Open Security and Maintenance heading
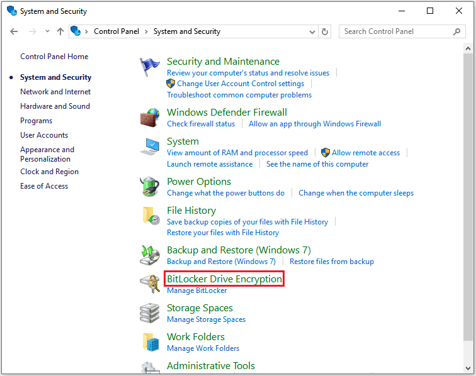Image resolution: width=476 pixels, height=376 pixels. 223,61
